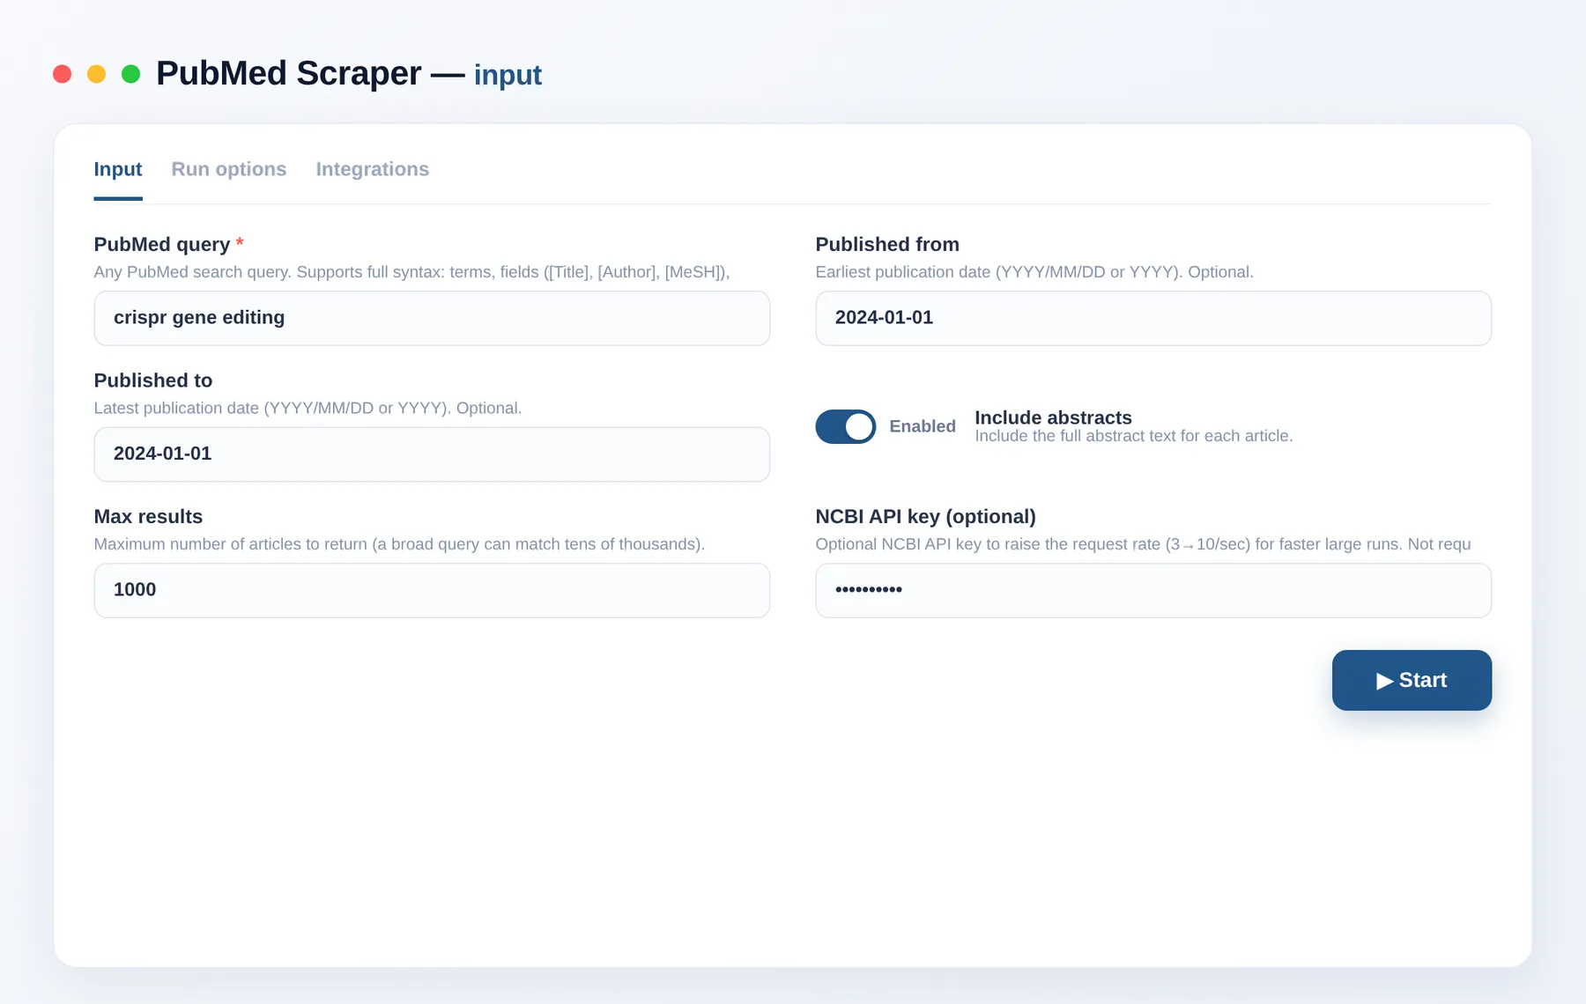
Task: Toggle the Include abstracts switch
Action: (846, 426)
